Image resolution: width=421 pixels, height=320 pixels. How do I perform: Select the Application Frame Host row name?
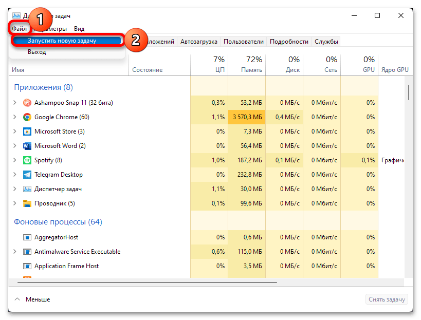[x=67, y=266]
